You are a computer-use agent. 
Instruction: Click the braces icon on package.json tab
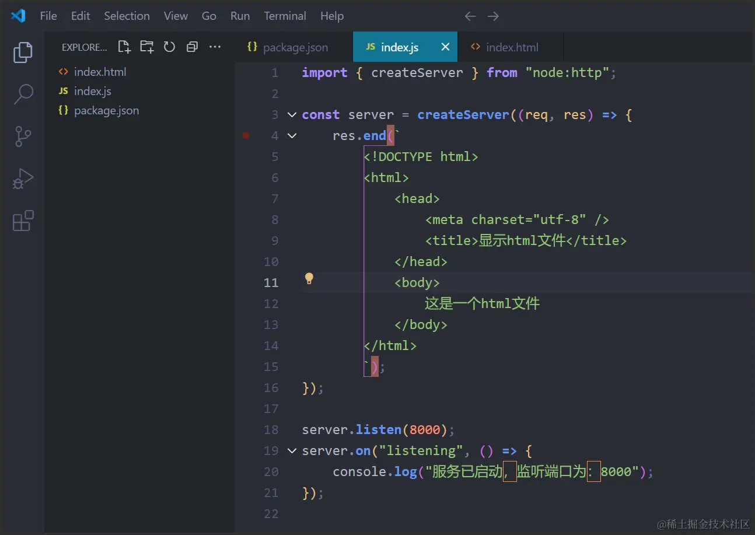(x=252, y=47)
